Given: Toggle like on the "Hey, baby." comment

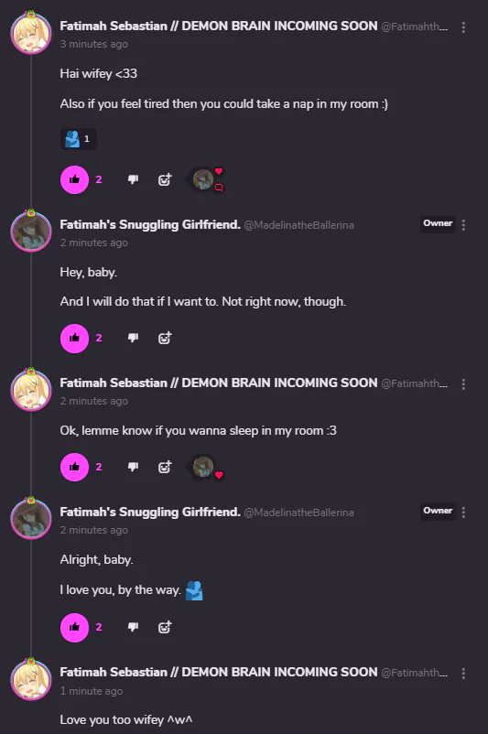Looking at the screenshot, I should coord(74,338).
